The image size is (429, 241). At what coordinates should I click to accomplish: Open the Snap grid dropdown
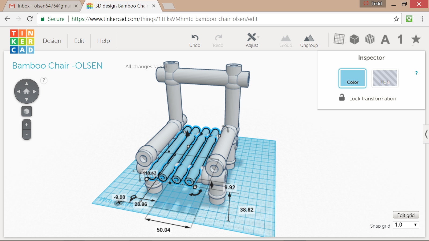406,225
